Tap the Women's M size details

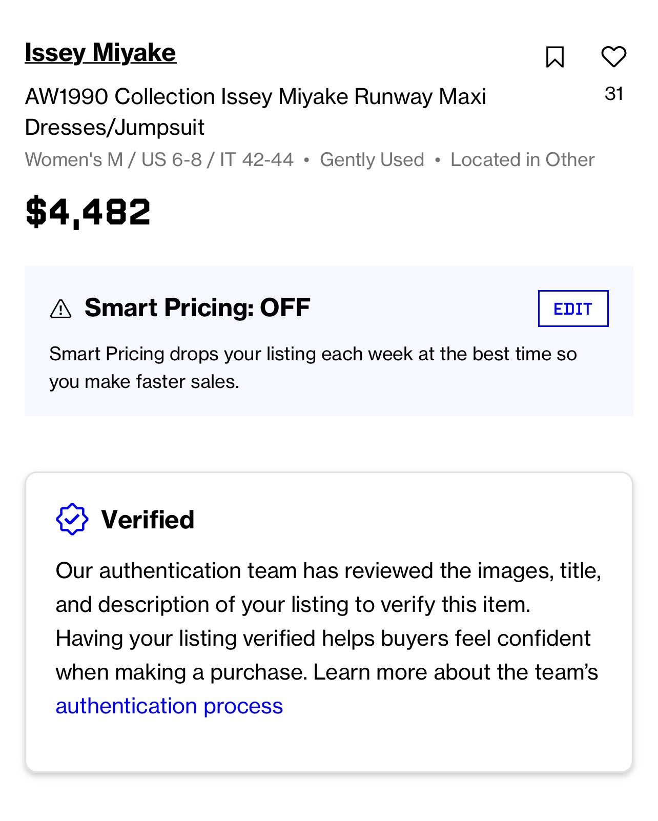click(x=159, y=160)
